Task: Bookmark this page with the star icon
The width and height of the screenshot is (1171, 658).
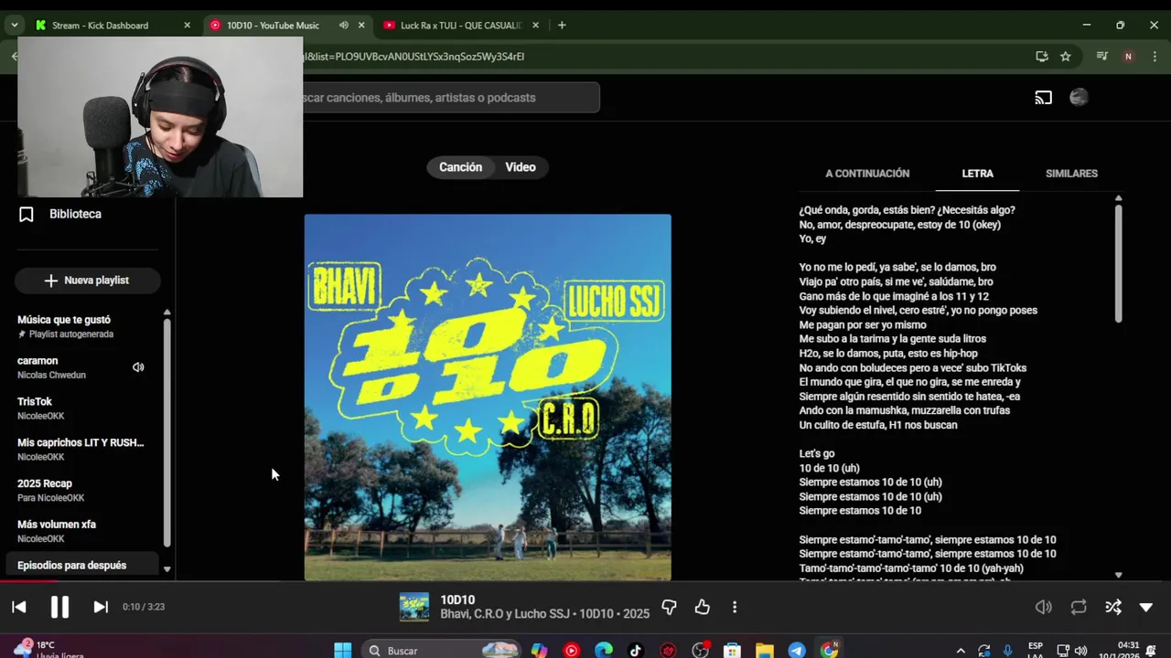Action: pyautogui.click(x=1066, y=57)
